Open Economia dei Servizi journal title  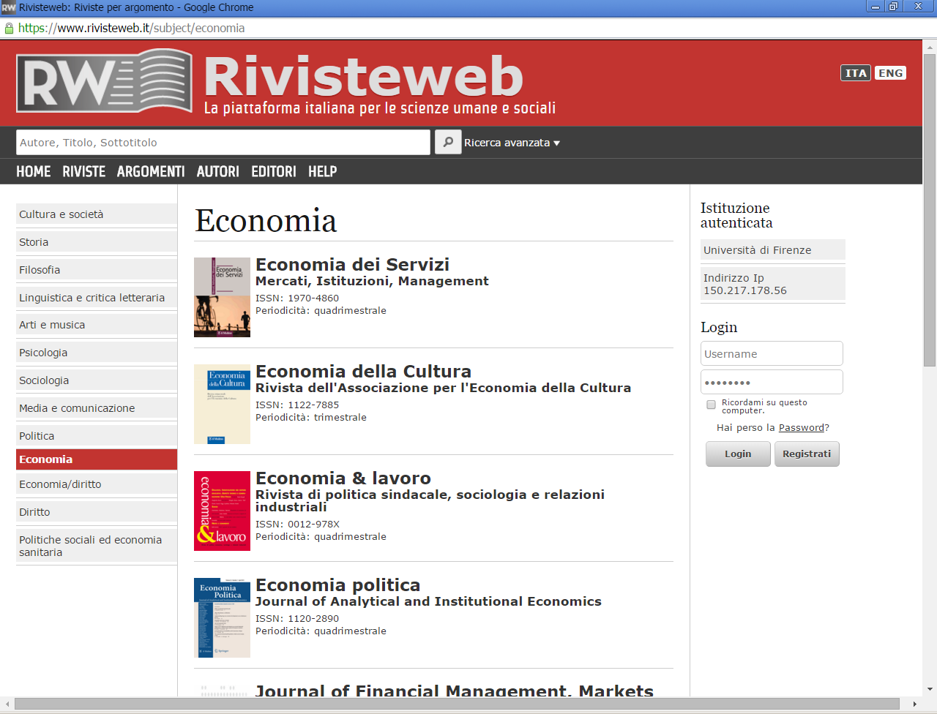(352, 265)
